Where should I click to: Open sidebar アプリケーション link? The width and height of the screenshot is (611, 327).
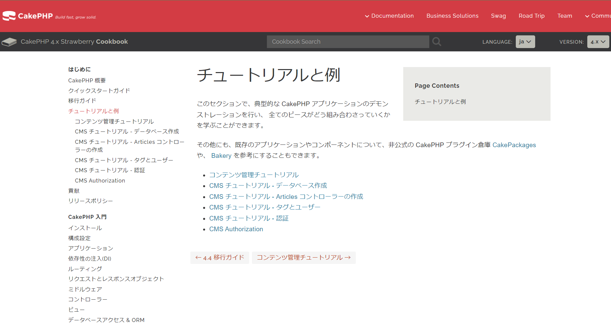[91, 248]
